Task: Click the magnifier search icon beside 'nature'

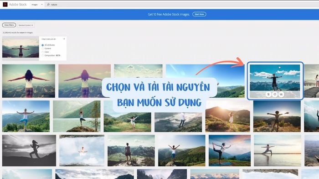Action: click(48, 5)
